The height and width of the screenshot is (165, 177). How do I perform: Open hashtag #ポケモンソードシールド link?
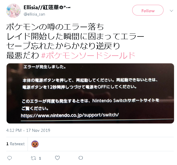pos(88,55)
